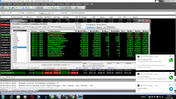
Task: Close the client list panel with X
Action: point(28,31)
